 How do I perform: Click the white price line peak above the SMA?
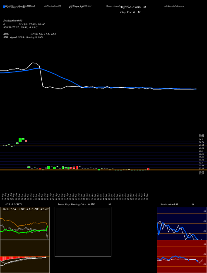(34, 63)
